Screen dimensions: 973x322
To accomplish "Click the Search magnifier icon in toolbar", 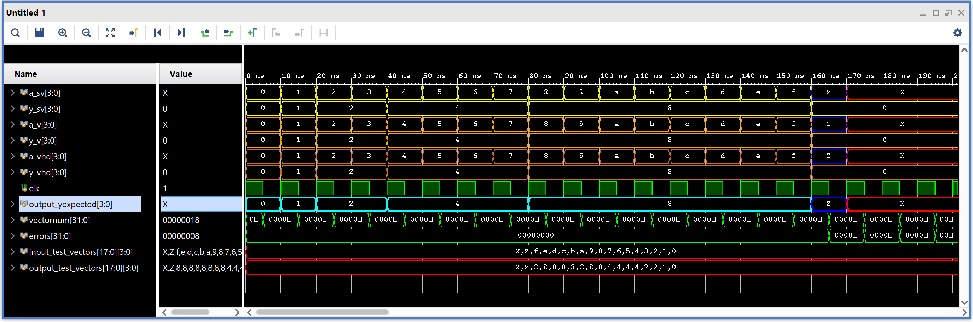I will tap(15, 33).
